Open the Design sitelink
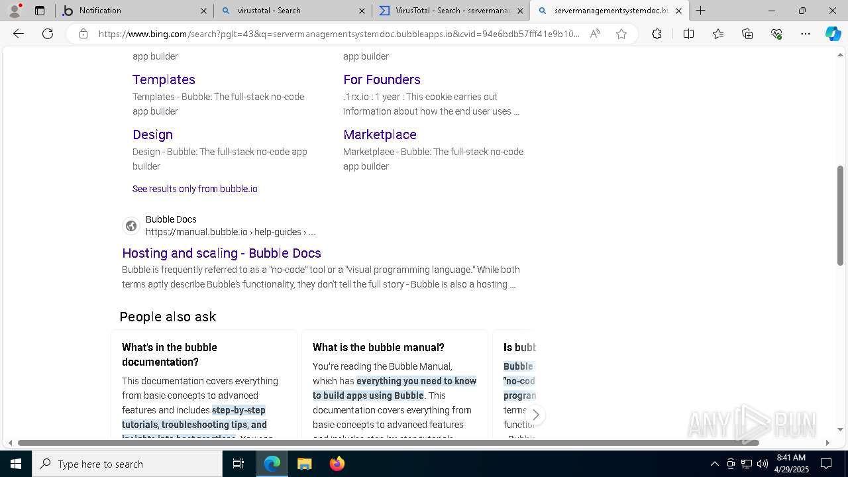Screen dimensions: 848x477 point(152,134)
